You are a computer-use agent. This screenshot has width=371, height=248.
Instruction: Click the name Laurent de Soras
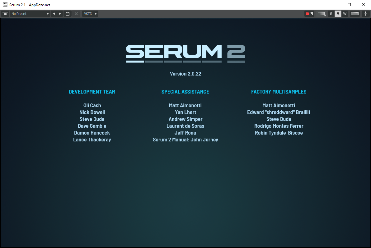185,126
